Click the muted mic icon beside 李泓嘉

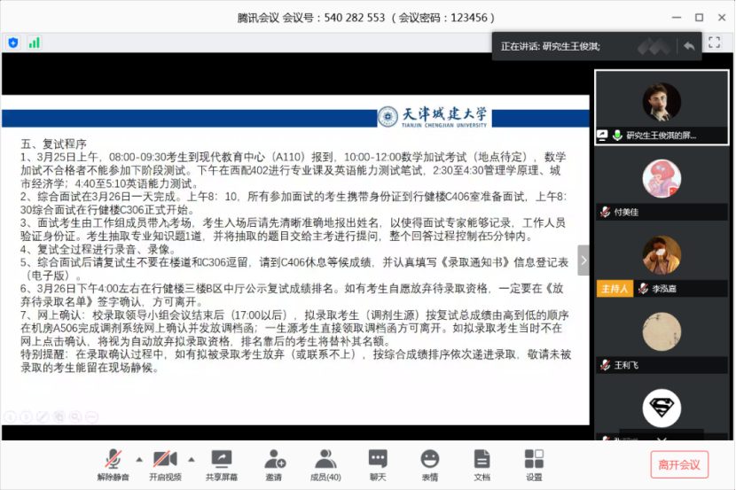tap(643, 288)
